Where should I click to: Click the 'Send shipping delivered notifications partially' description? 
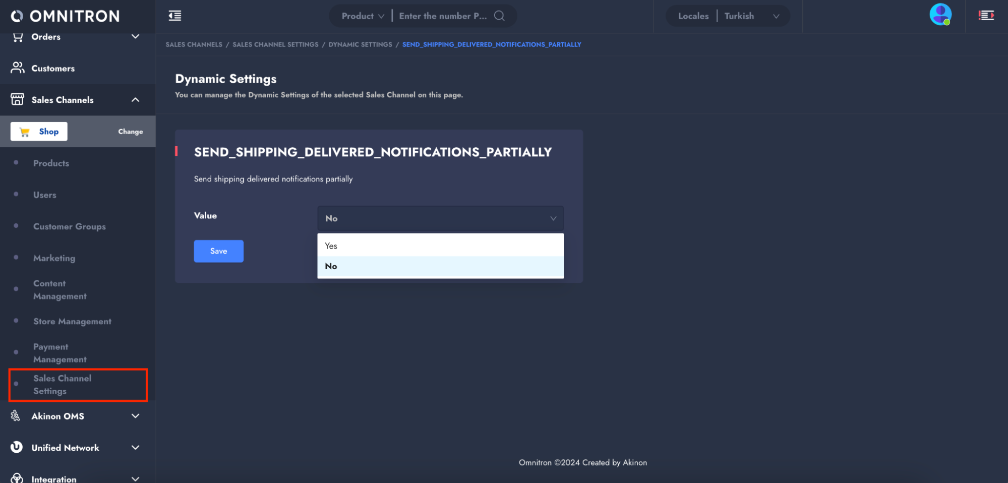(x=273, y=179)
